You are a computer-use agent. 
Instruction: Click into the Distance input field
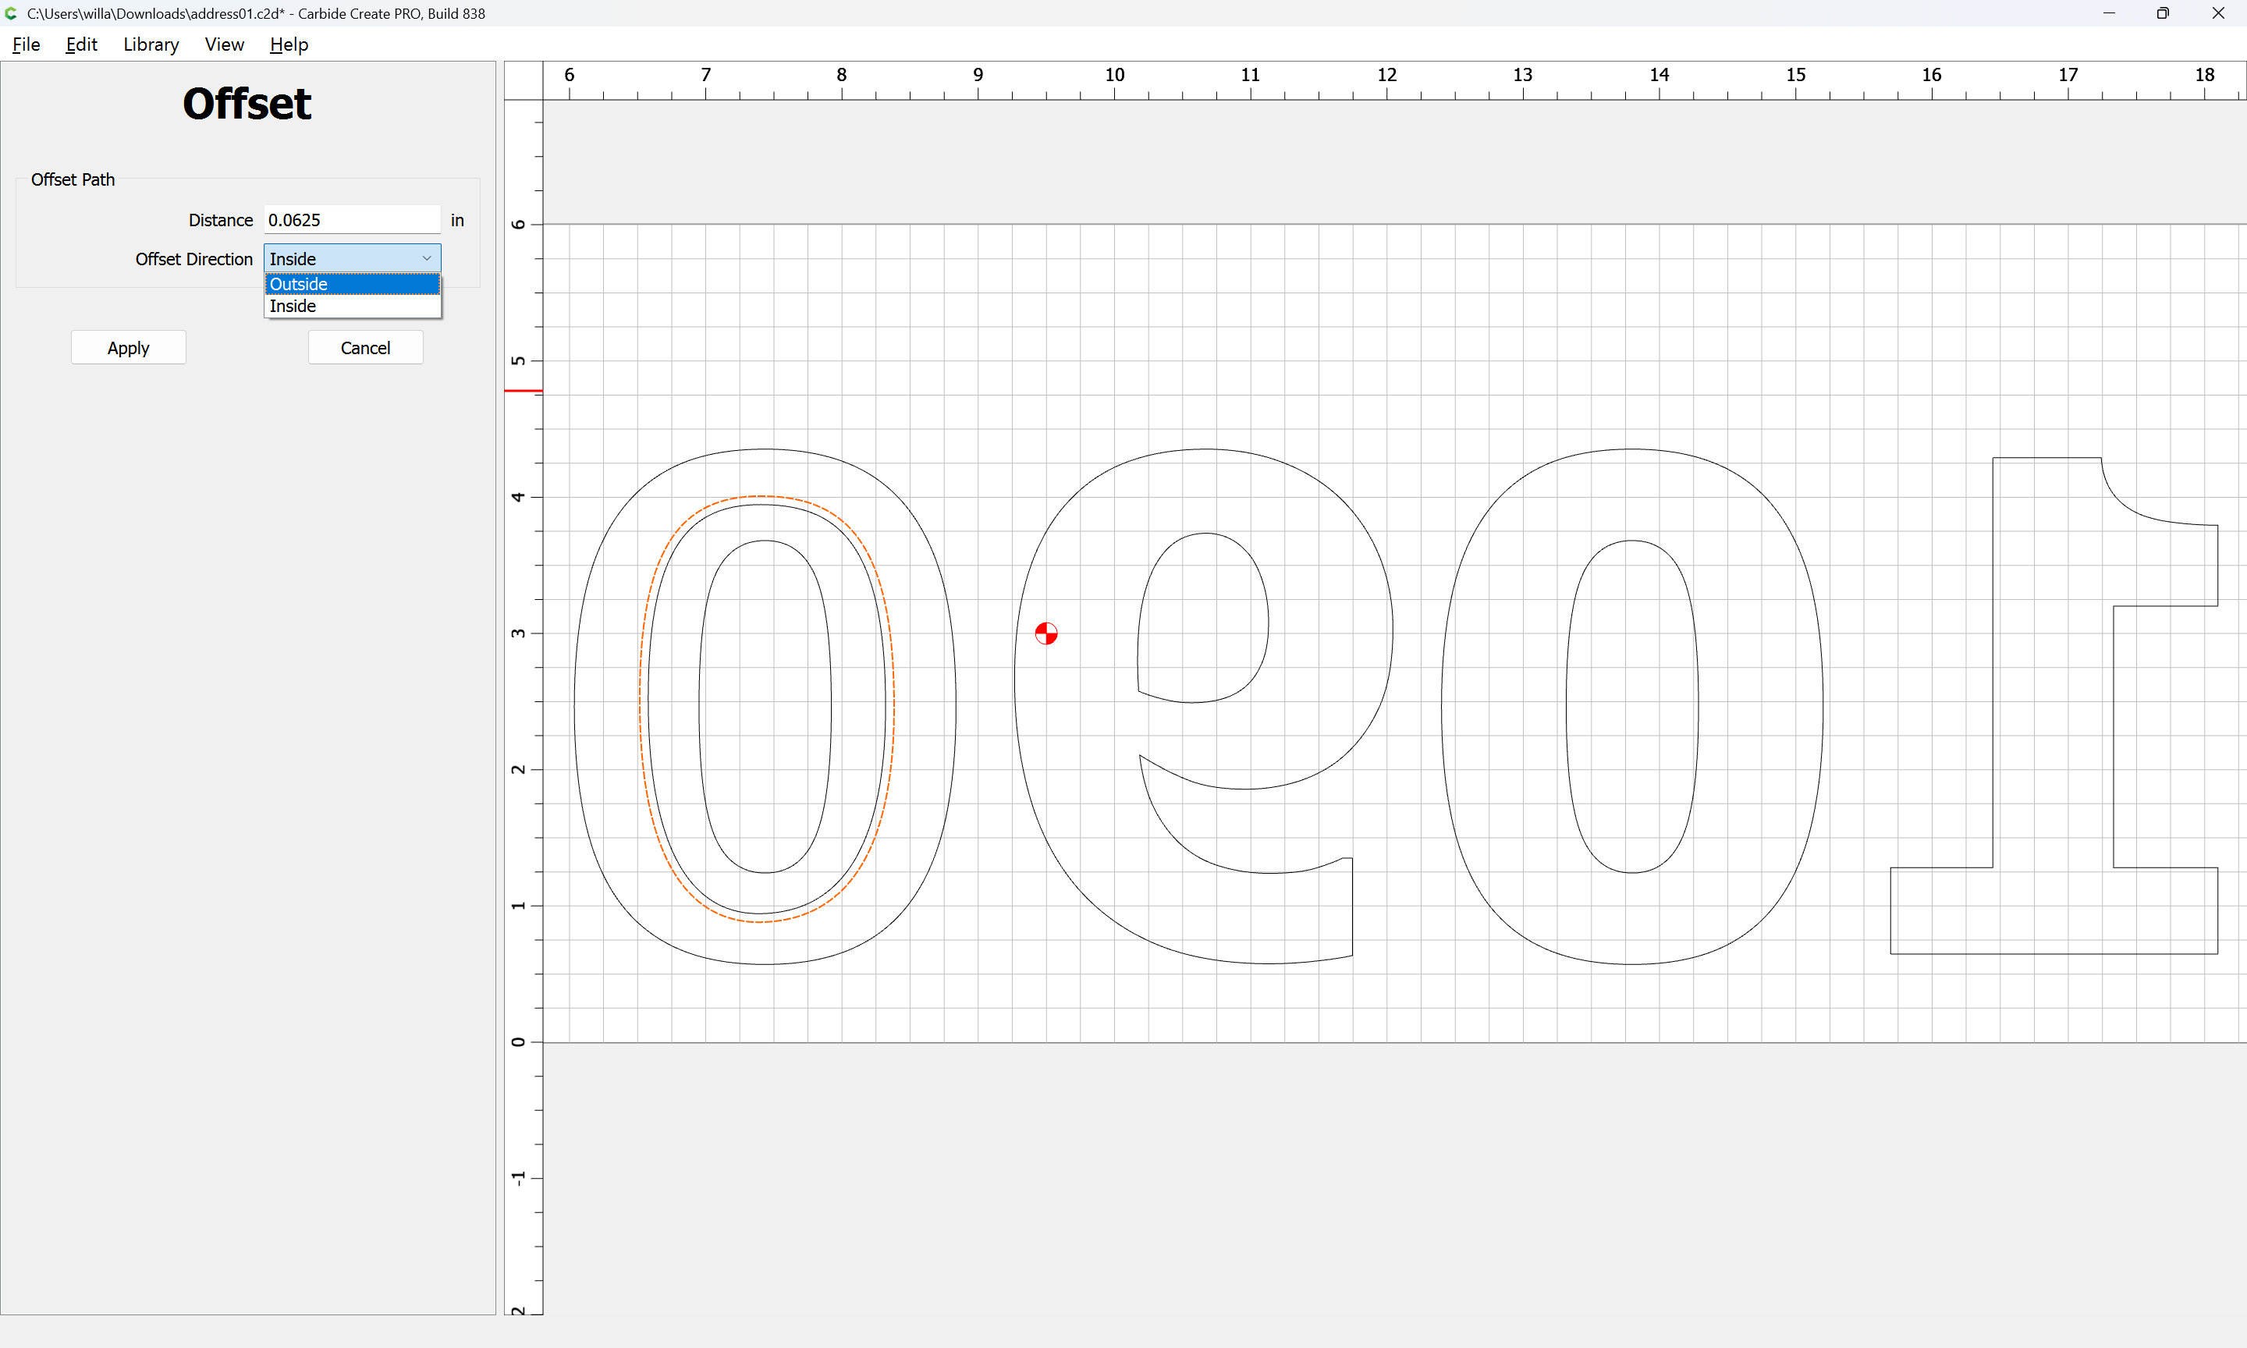point(352,220)
